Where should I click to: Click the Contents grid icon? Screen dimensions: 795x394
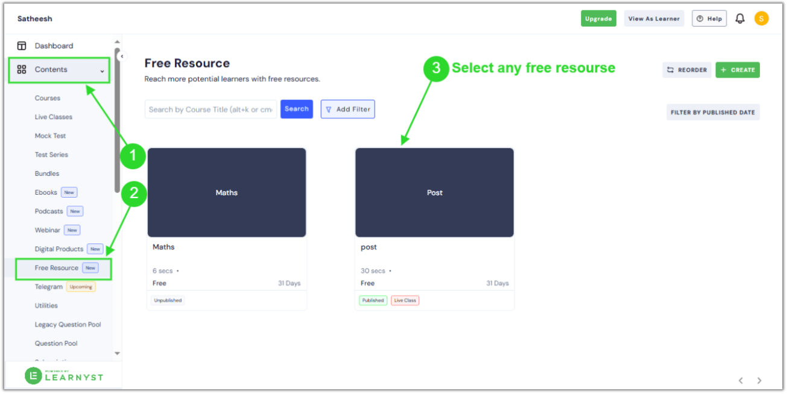22,69
